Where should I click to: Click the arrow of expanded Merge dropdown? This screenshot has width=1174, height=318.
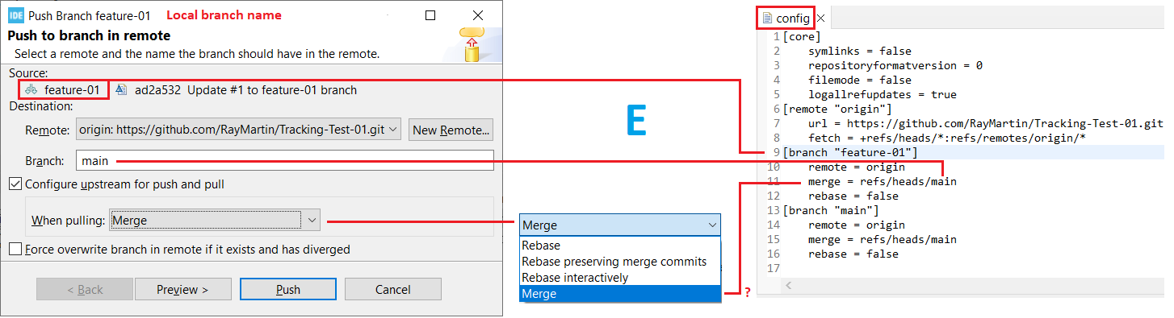click(x=711, y=225)
